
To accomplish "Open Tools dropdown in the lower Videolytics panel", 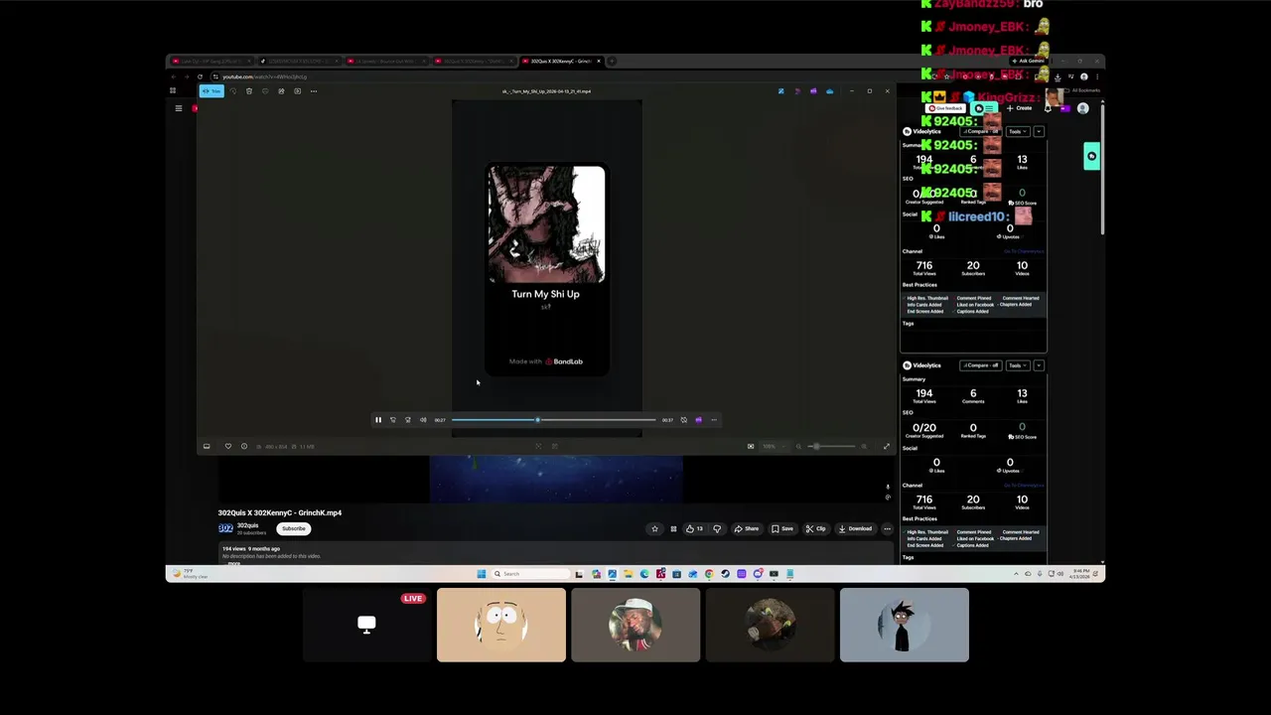I will (x=1016, y=365).
